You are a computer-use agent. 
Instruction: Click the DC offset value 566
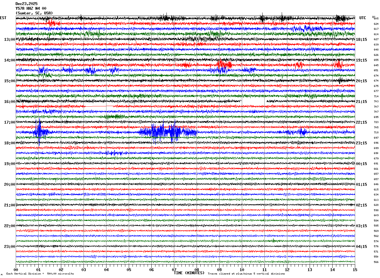click(376, 262)
